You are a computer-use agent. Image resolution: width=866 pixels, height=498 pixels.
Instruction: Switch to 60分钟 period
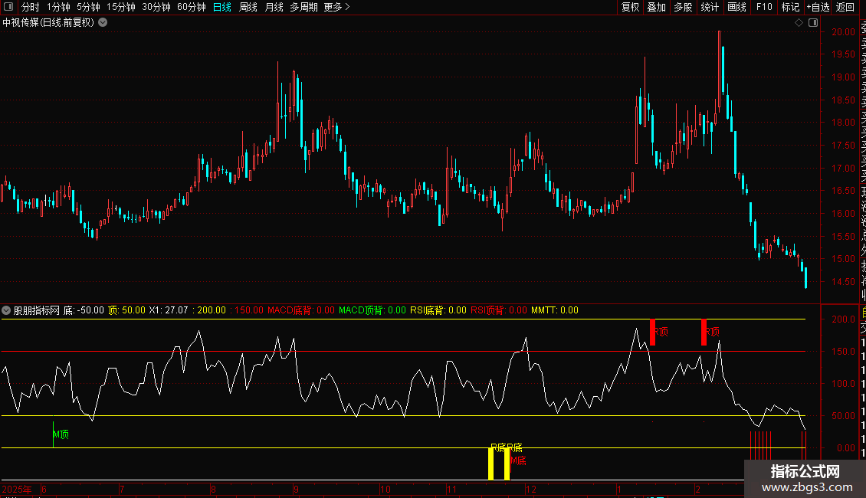pos(192,7)
